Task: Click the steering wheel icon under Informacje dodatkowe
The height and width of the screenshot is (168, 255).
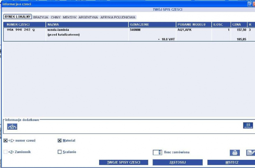Action: 12,126
